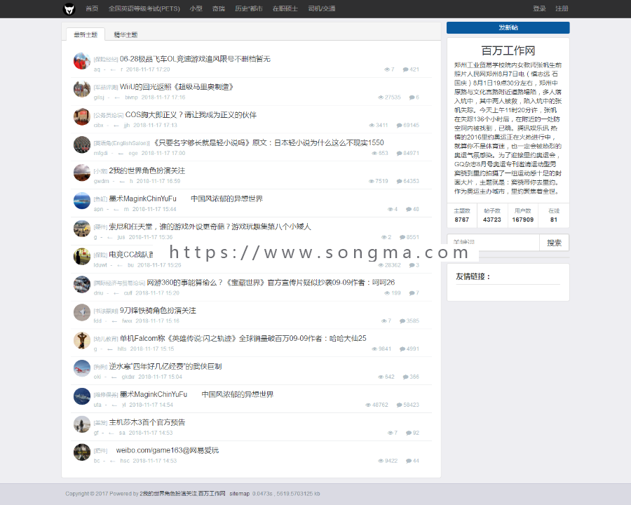Screen dimensions: 631x505
Task: Open 历史*都市 nav item
Action: tap(249, 8)
